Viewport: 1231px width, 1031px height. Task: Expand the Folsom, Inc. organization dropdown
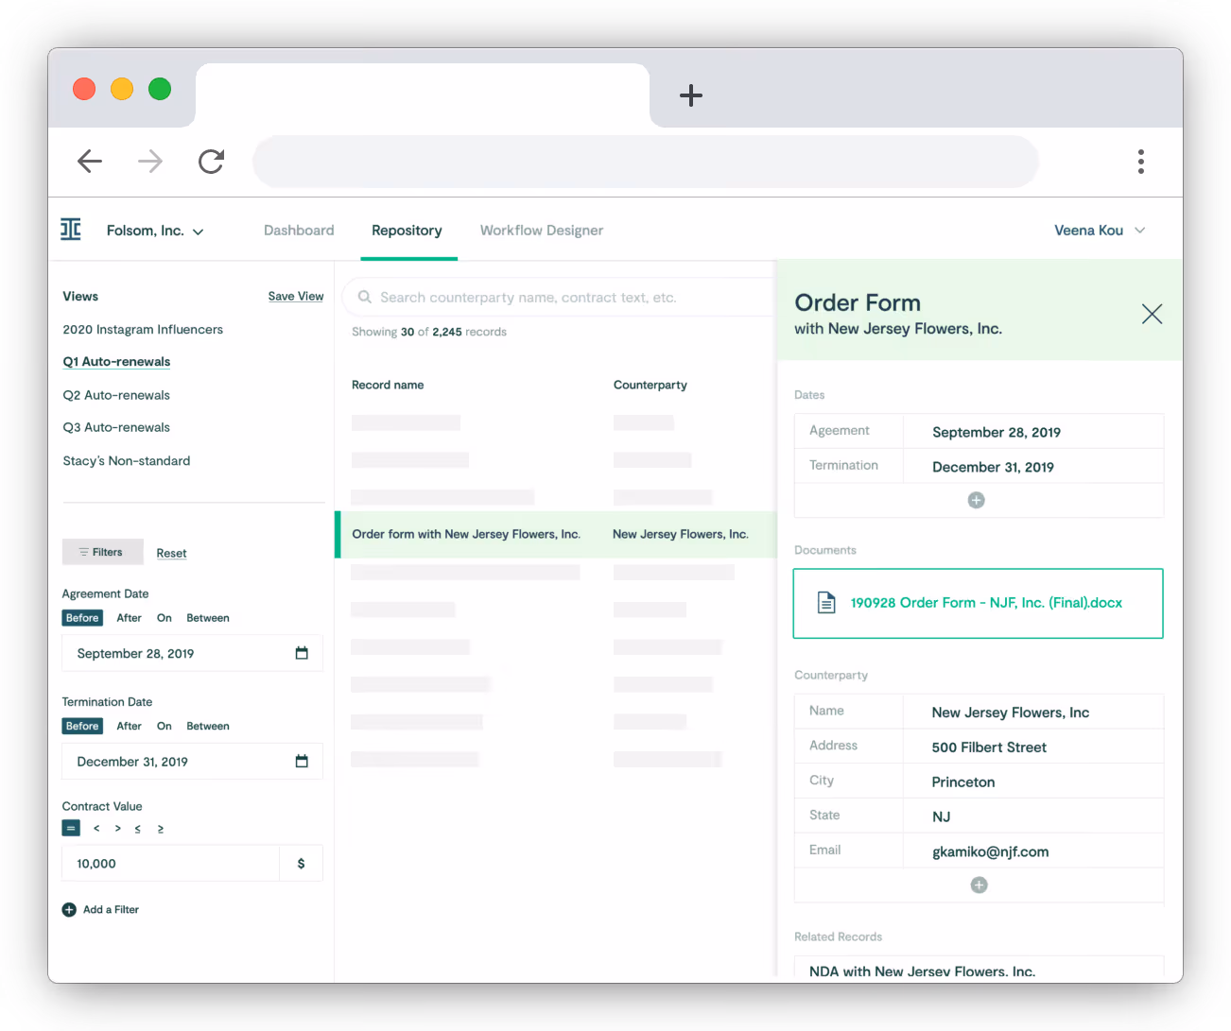click(156, 231)
